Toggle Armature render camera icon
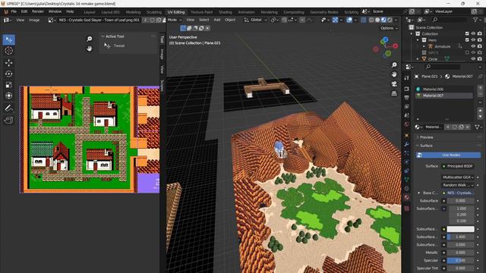 [480, 46]
